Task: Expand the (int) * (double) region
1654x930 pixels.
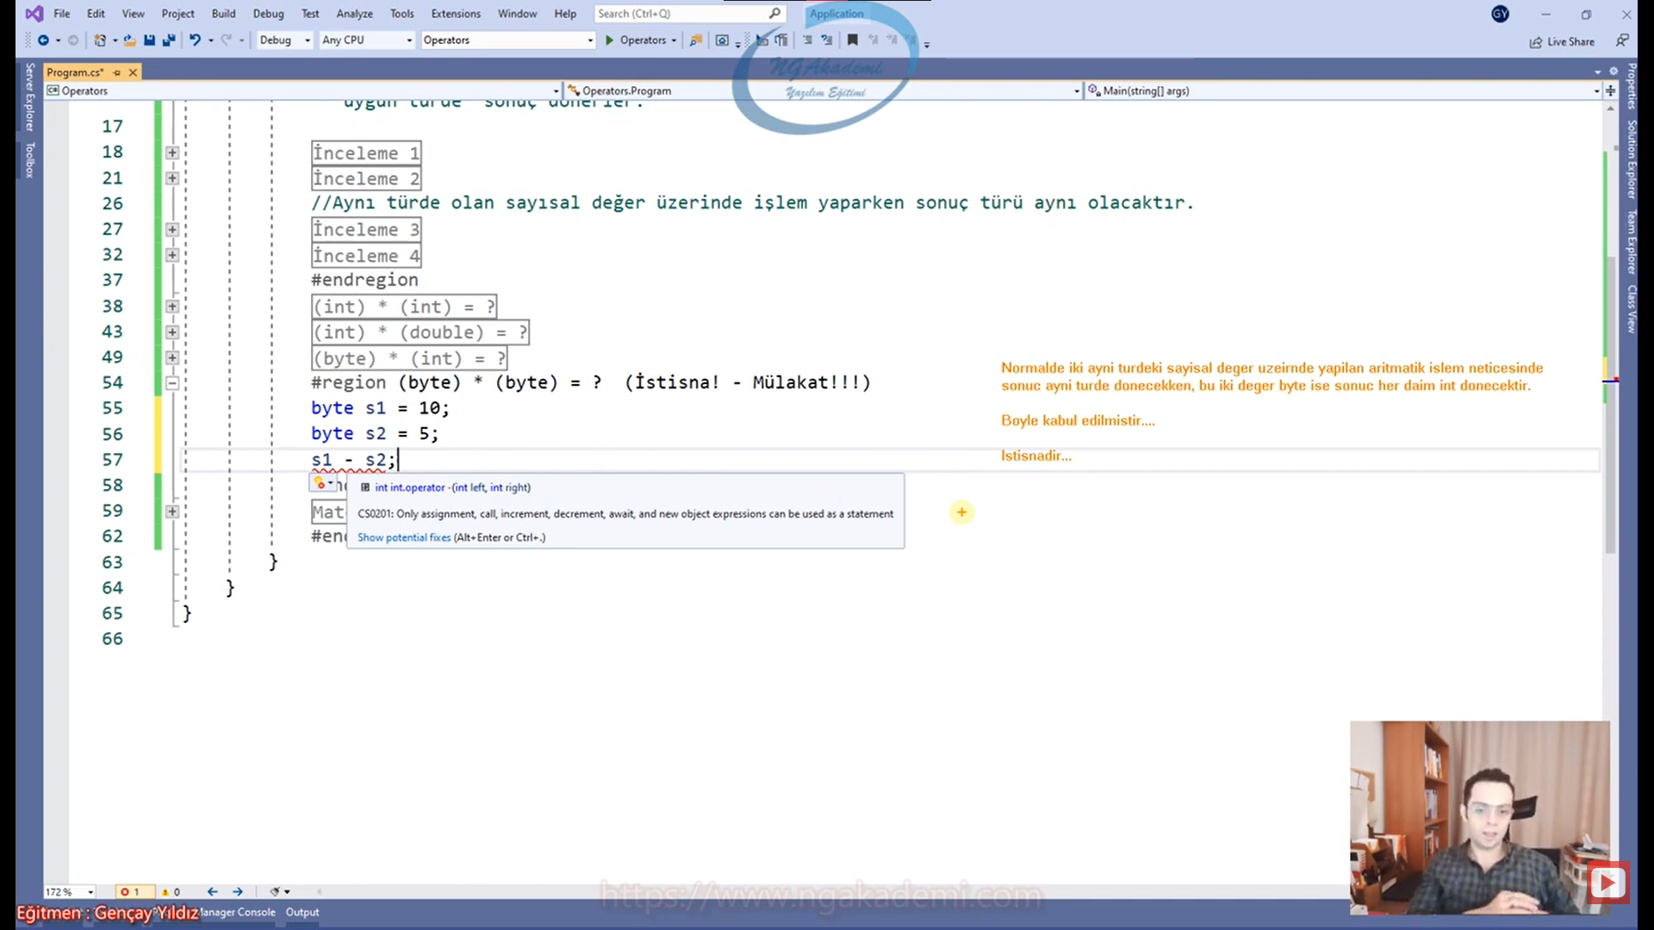Action: coord(172,332)
